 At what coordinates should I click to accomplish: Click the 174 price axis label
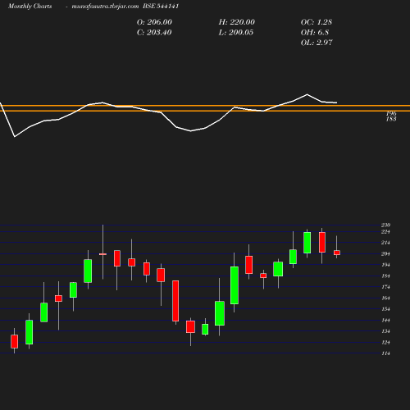coord(385,287)
